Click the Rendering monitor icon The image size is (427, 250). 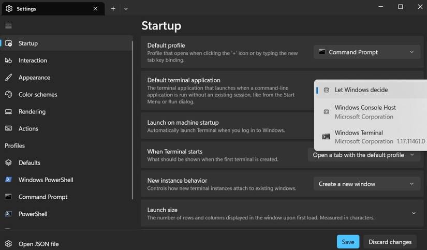click(x=8, y=112)
